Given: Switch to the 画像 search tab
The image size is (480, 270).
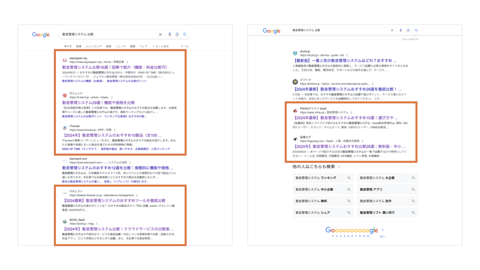Looking at the screenshot, I should pyautogui.click(x=78, y=46).
